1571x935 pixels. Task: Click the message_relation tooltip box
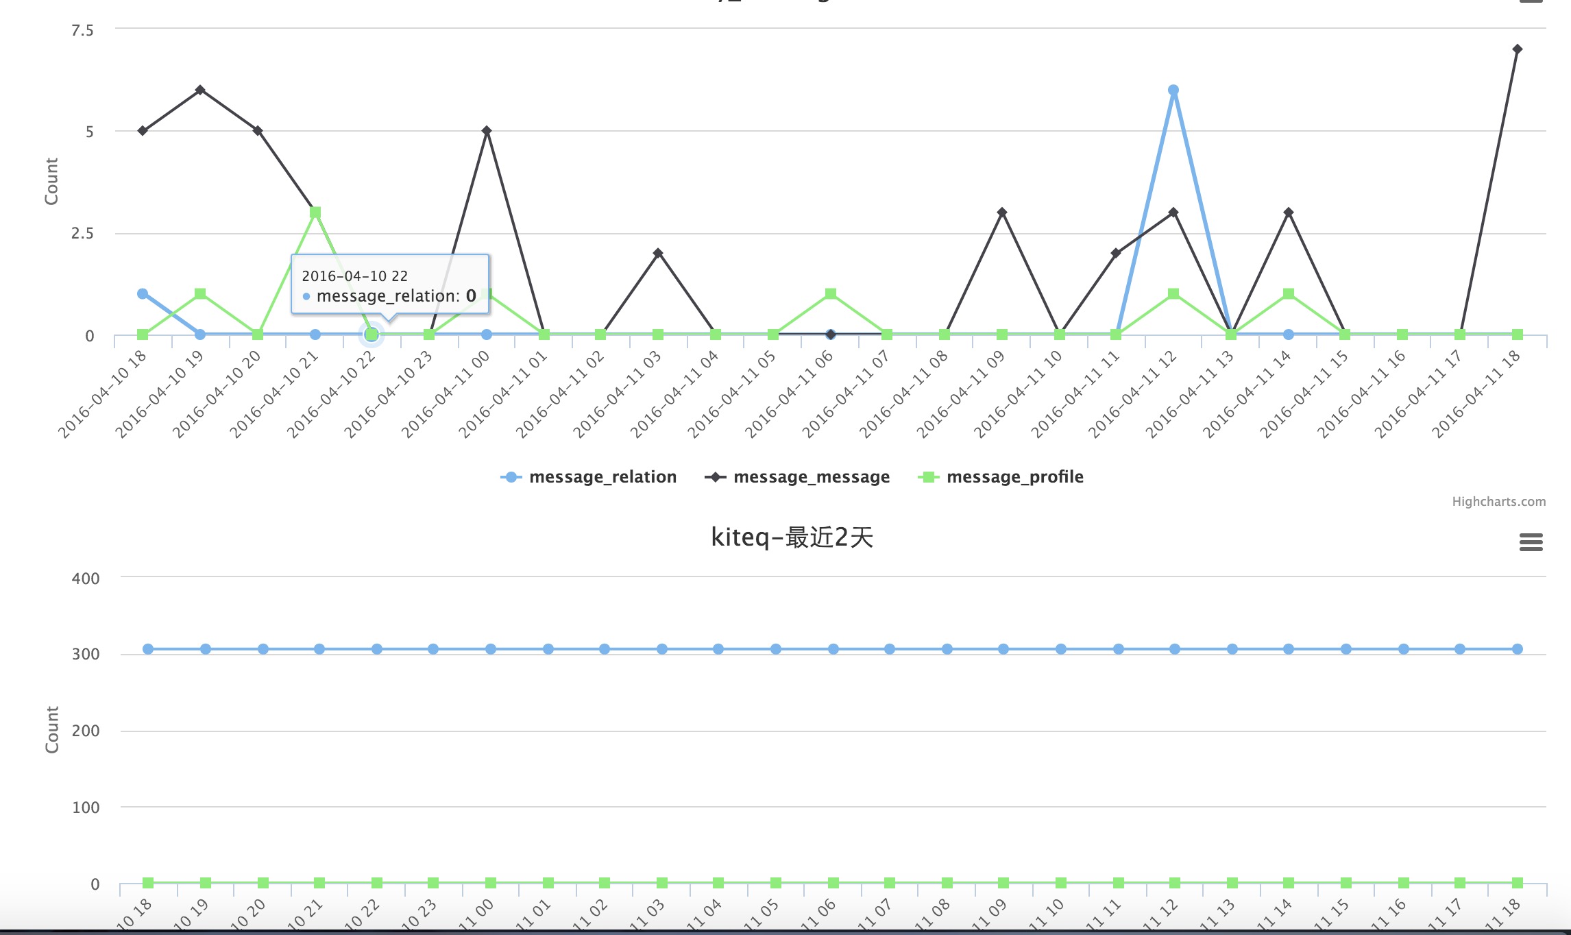coord(389,285)
